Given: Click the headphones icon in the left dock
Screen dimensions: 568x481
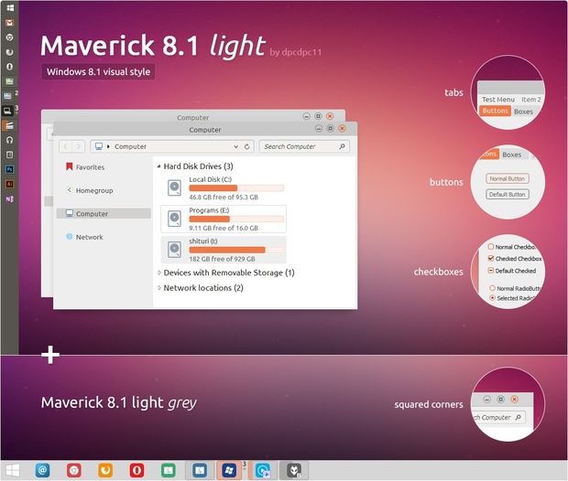Looking at the screenshot, I should [9, 140].
